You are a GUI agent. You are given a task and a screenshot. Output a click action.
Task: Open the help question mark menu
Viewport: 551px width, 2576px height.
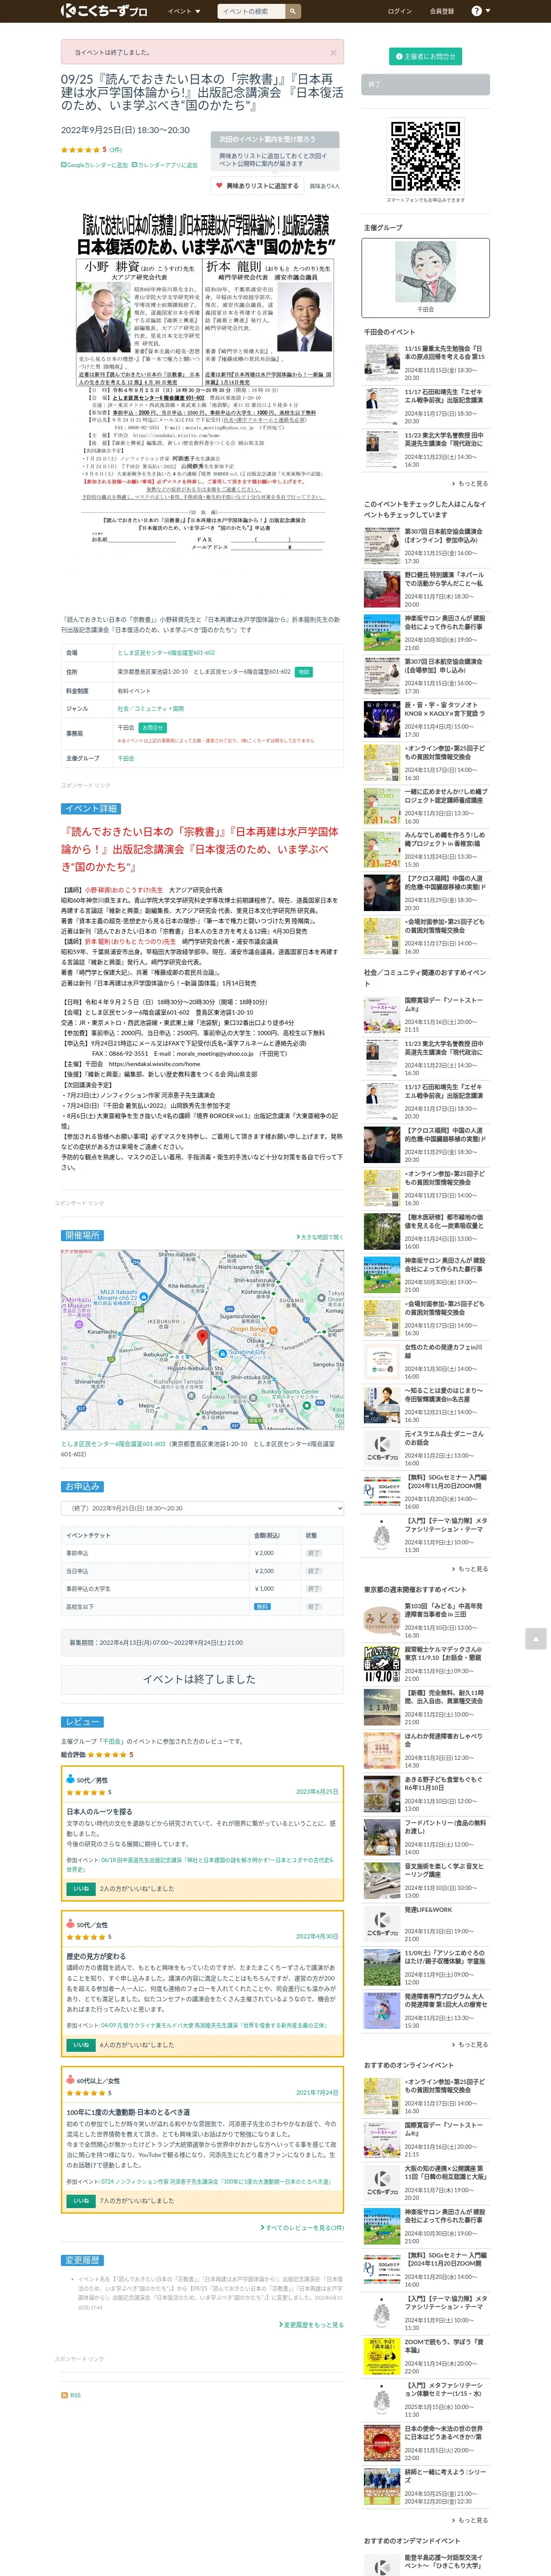[x=480, y=11]
